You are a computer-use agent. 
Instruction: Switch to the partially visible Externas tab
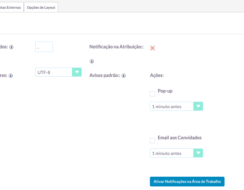[11, 7]
